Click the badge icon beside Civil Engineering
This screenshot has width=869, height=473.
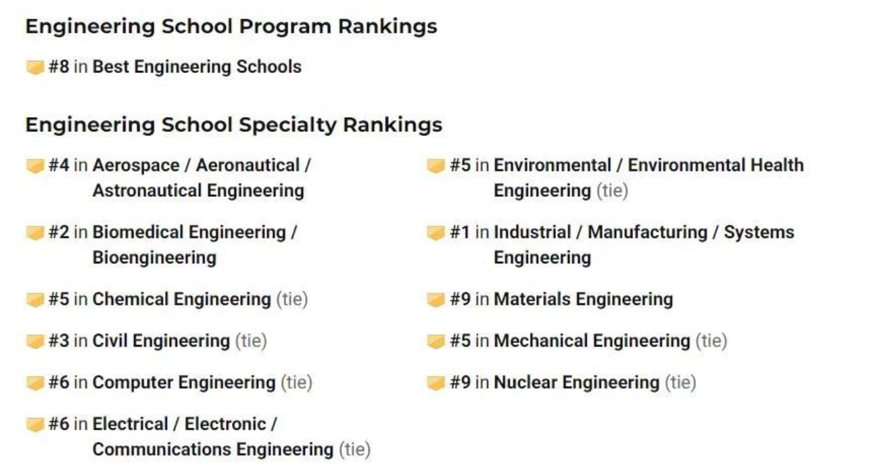[35, 341]
